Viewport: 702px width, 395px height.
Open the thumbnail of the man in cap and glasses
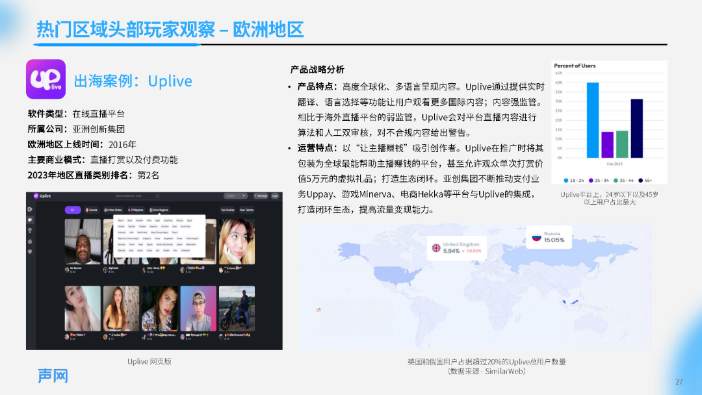pyautogui.click(x=198, y=309)
